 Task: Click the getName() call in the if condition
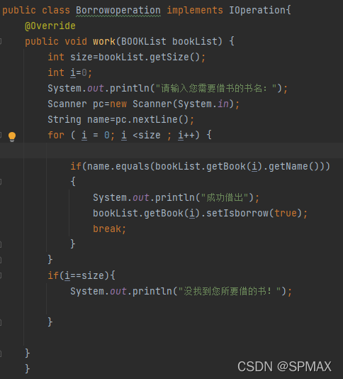click(x=293, y=167)
